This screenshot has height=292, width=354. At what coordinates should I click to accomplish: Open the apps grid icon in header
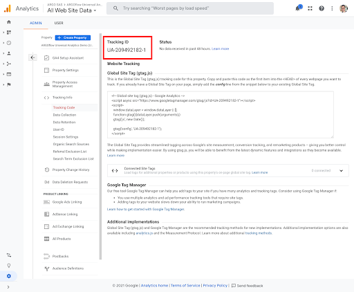coord(310,8)
